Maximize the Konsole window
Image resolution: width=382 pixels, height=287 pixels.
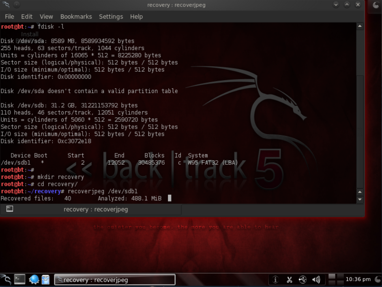(347, 4)
